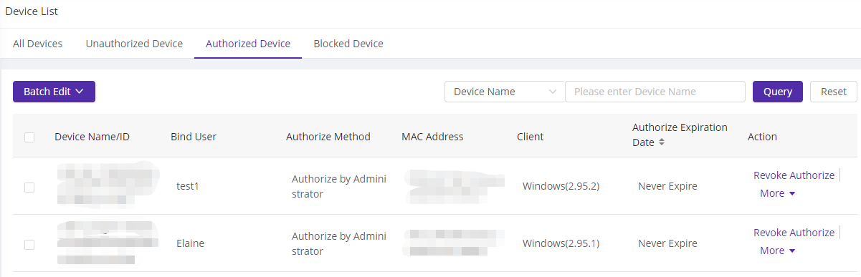861x277 pixels.
Task: Click the Device Name dropdown arrow icon
Action: pos(552,92)
